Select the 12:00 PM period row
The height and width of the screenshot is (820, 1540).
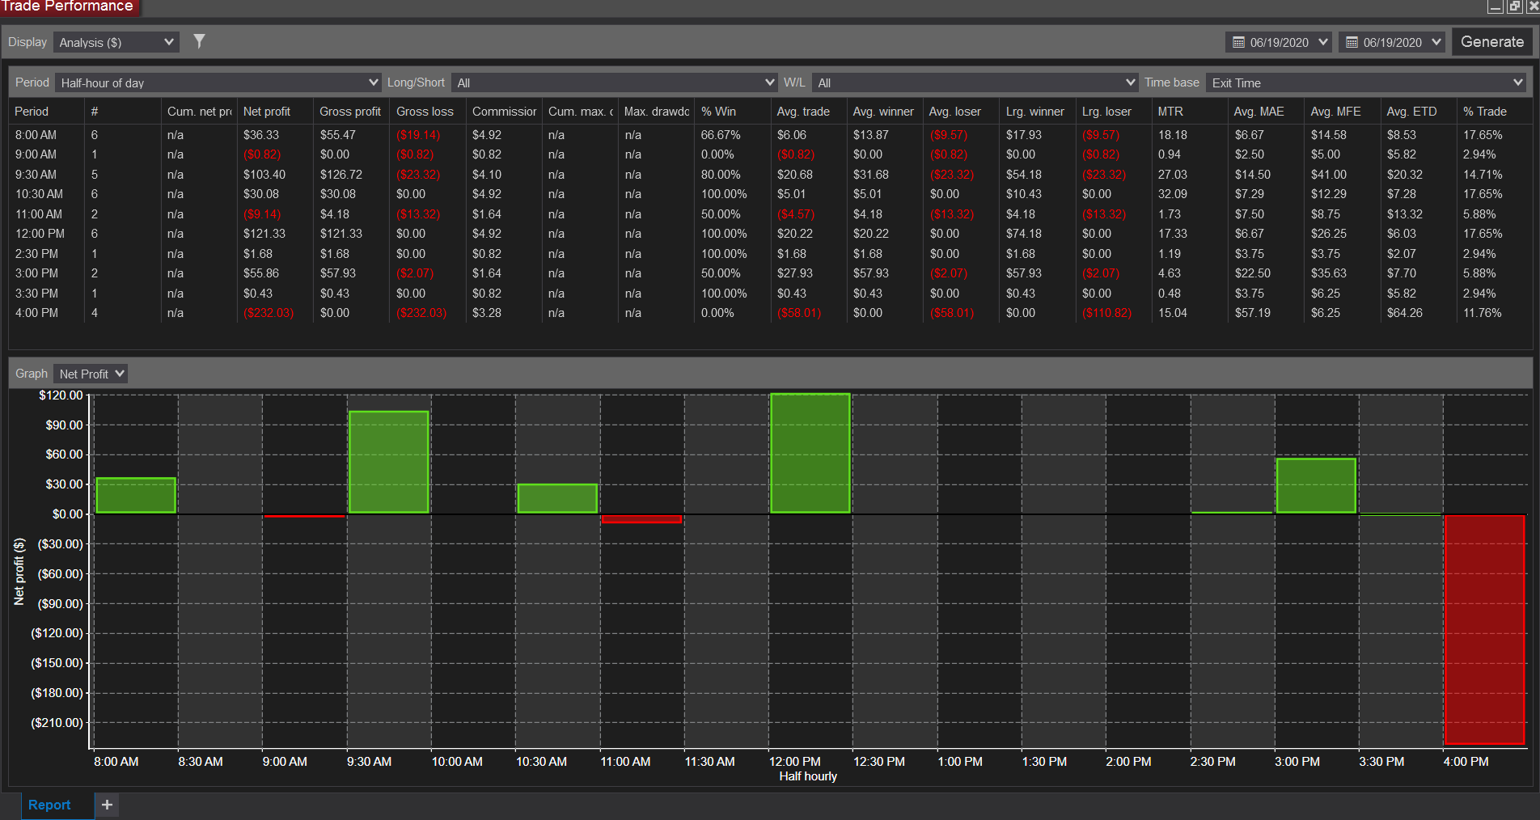coord(770,234)
